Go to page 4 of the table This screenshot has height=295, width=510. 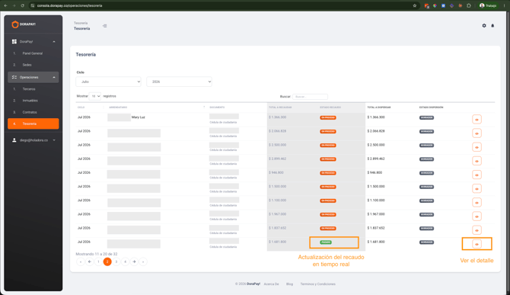pos(126,261)
